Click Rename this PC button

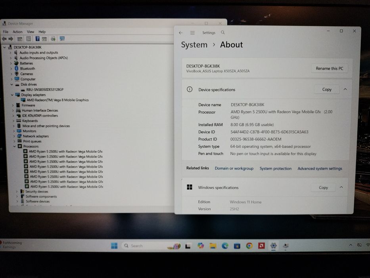(x=330, y=69)
